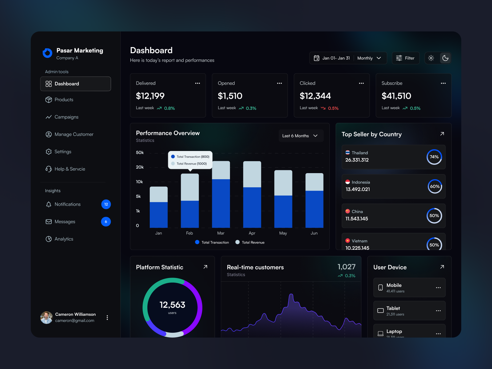This screenshot has height=369, width=492.
Task: Click the Campaigns icon
Action: 49,117
